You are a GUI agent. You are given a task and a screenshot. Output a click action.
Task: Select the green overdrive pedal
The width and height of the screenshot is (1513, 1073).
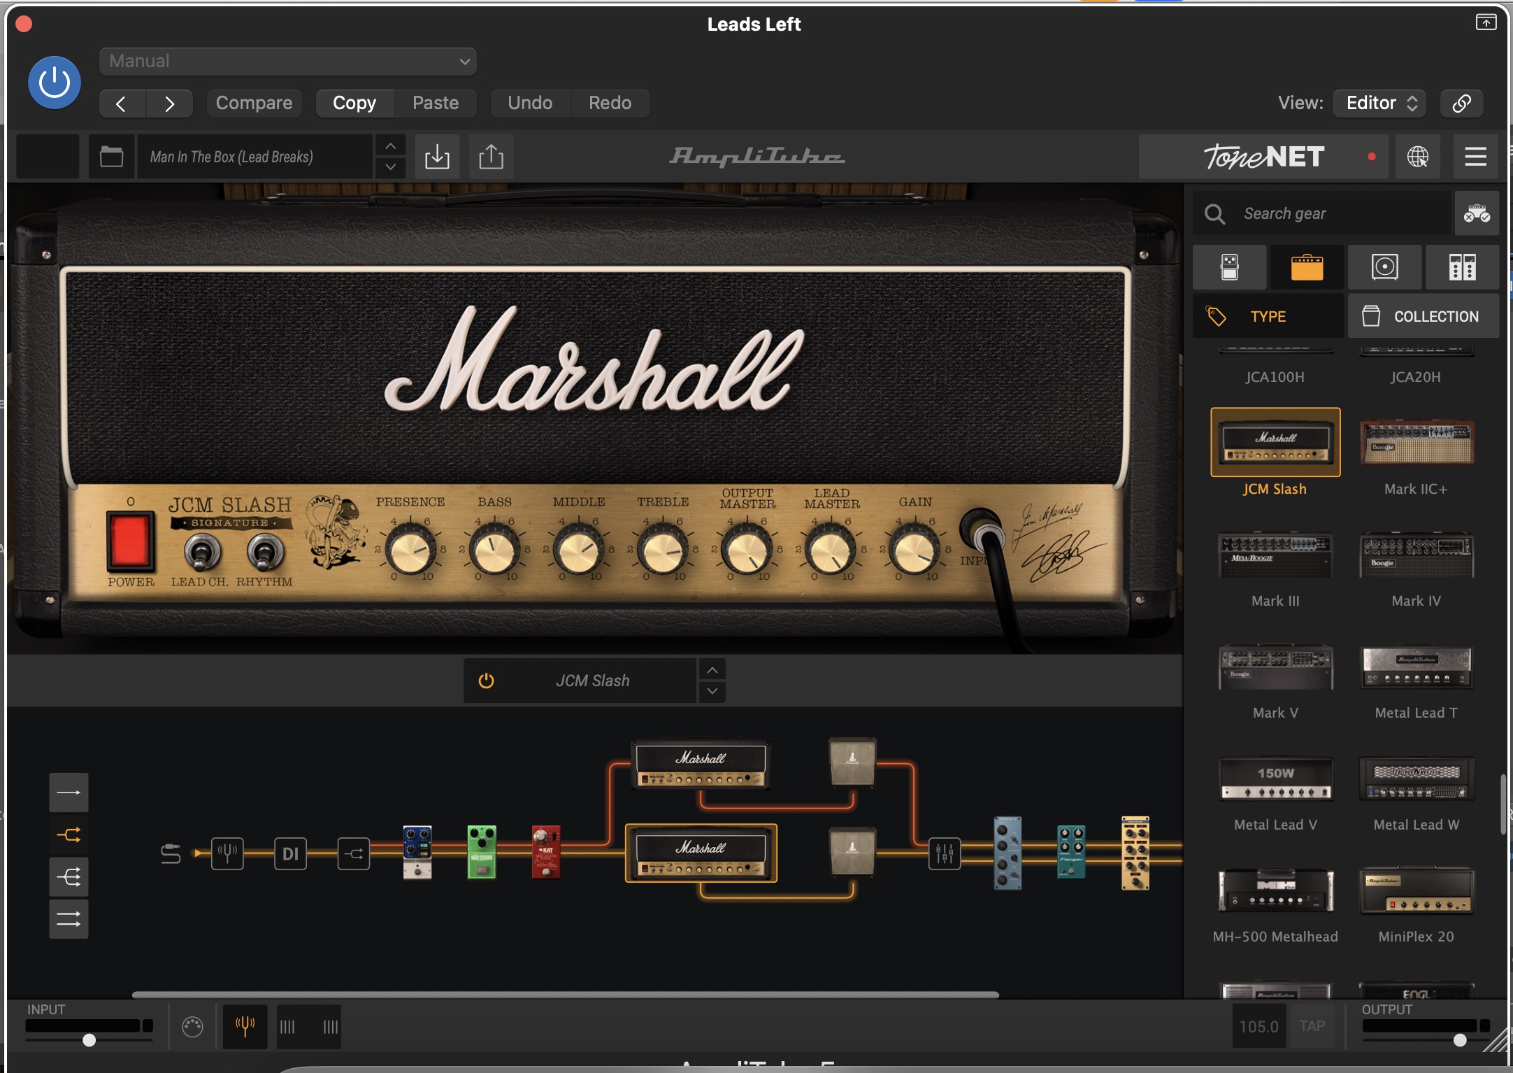(481, 853)
